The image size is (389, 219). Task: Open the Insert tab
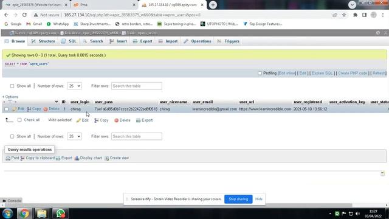point(119,41)
